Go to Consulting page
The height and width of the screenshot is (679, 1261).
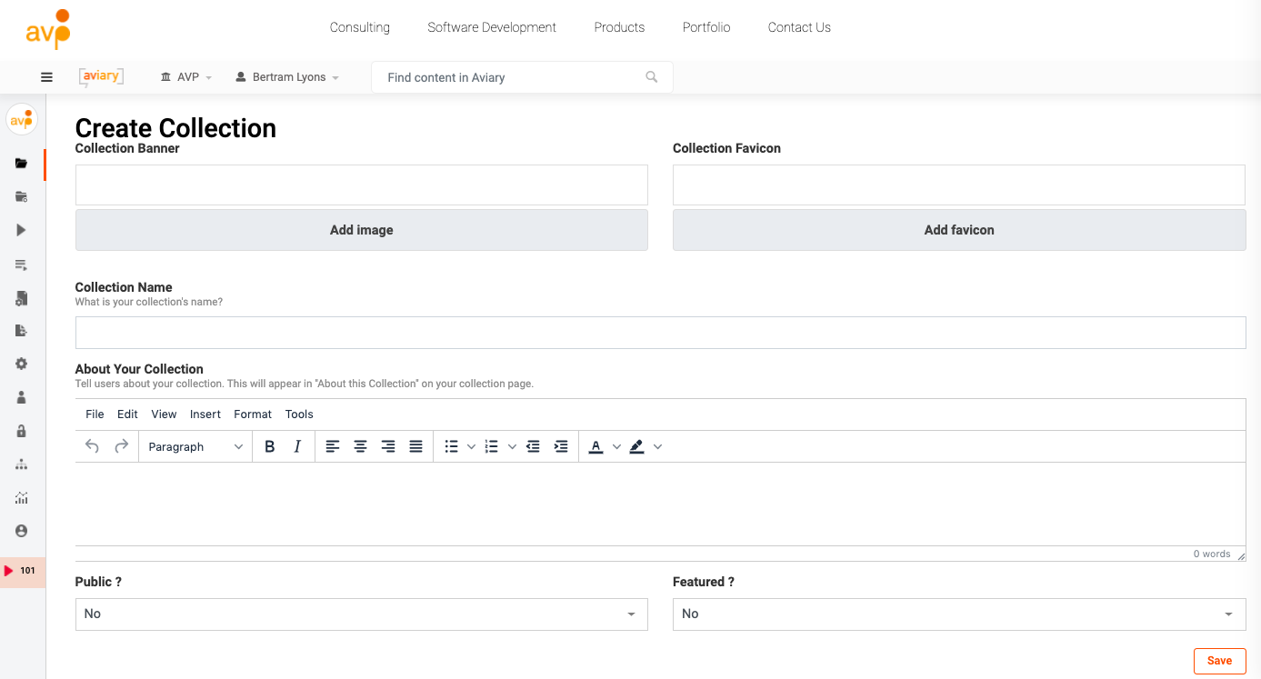(360, 27)
